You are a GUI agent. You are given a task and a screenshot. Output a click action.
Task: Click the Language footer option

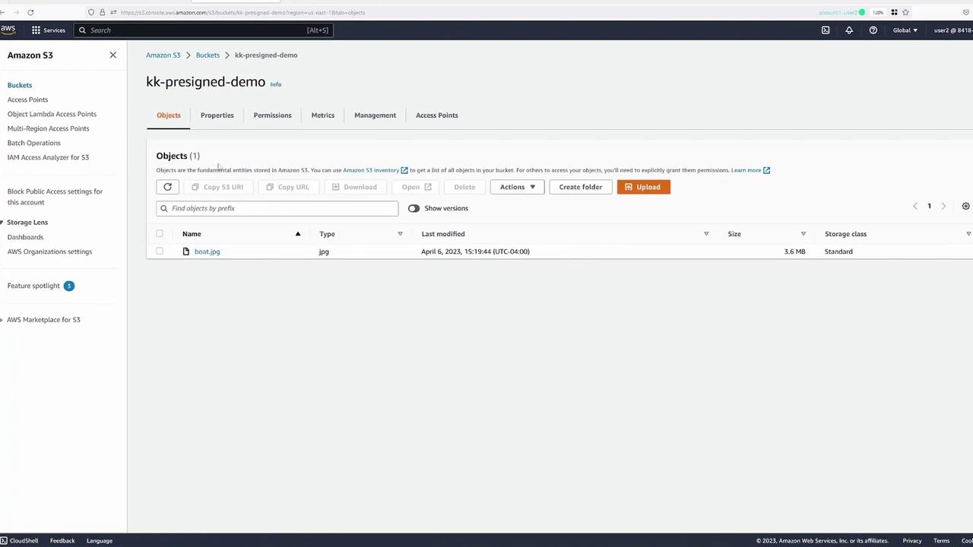coord(100,541)
